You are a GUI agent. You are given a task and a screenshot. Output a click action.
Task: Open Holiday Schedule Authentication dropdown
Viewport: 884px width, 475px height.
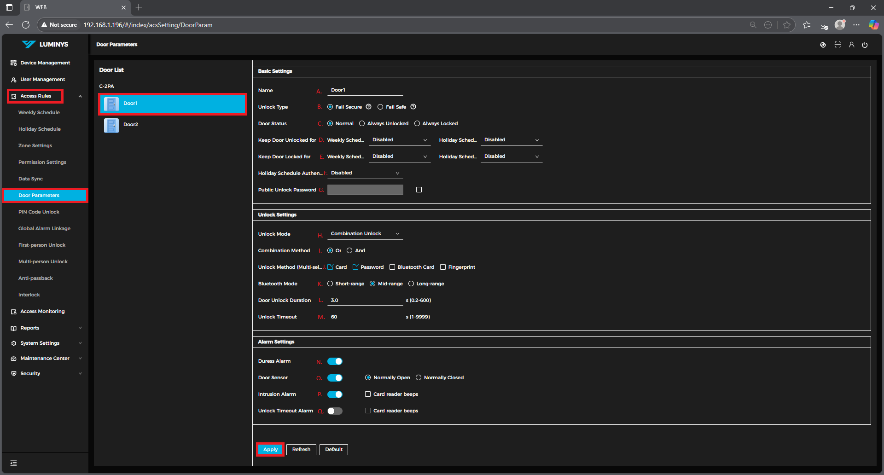point(365,173)
